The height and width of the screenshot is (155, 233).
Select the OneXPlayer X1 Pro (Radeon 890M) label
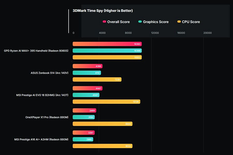(x=47, y=117)
